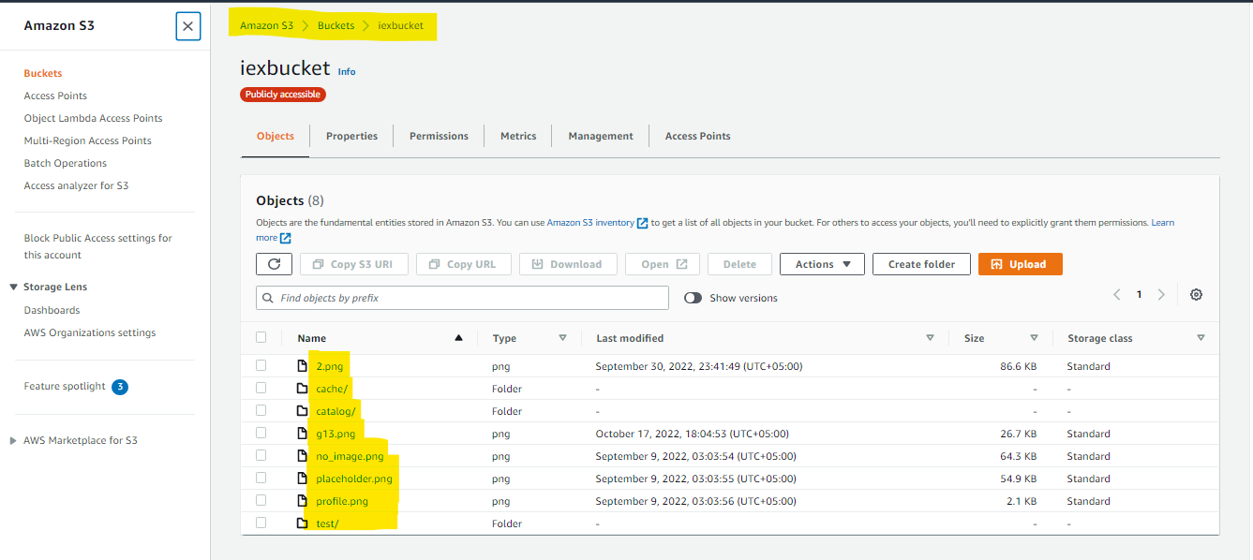This screenshot has width=1253, height=560.
Task: Open Object Lambda Access Points in sidebar
Action: tap(93, 118)
